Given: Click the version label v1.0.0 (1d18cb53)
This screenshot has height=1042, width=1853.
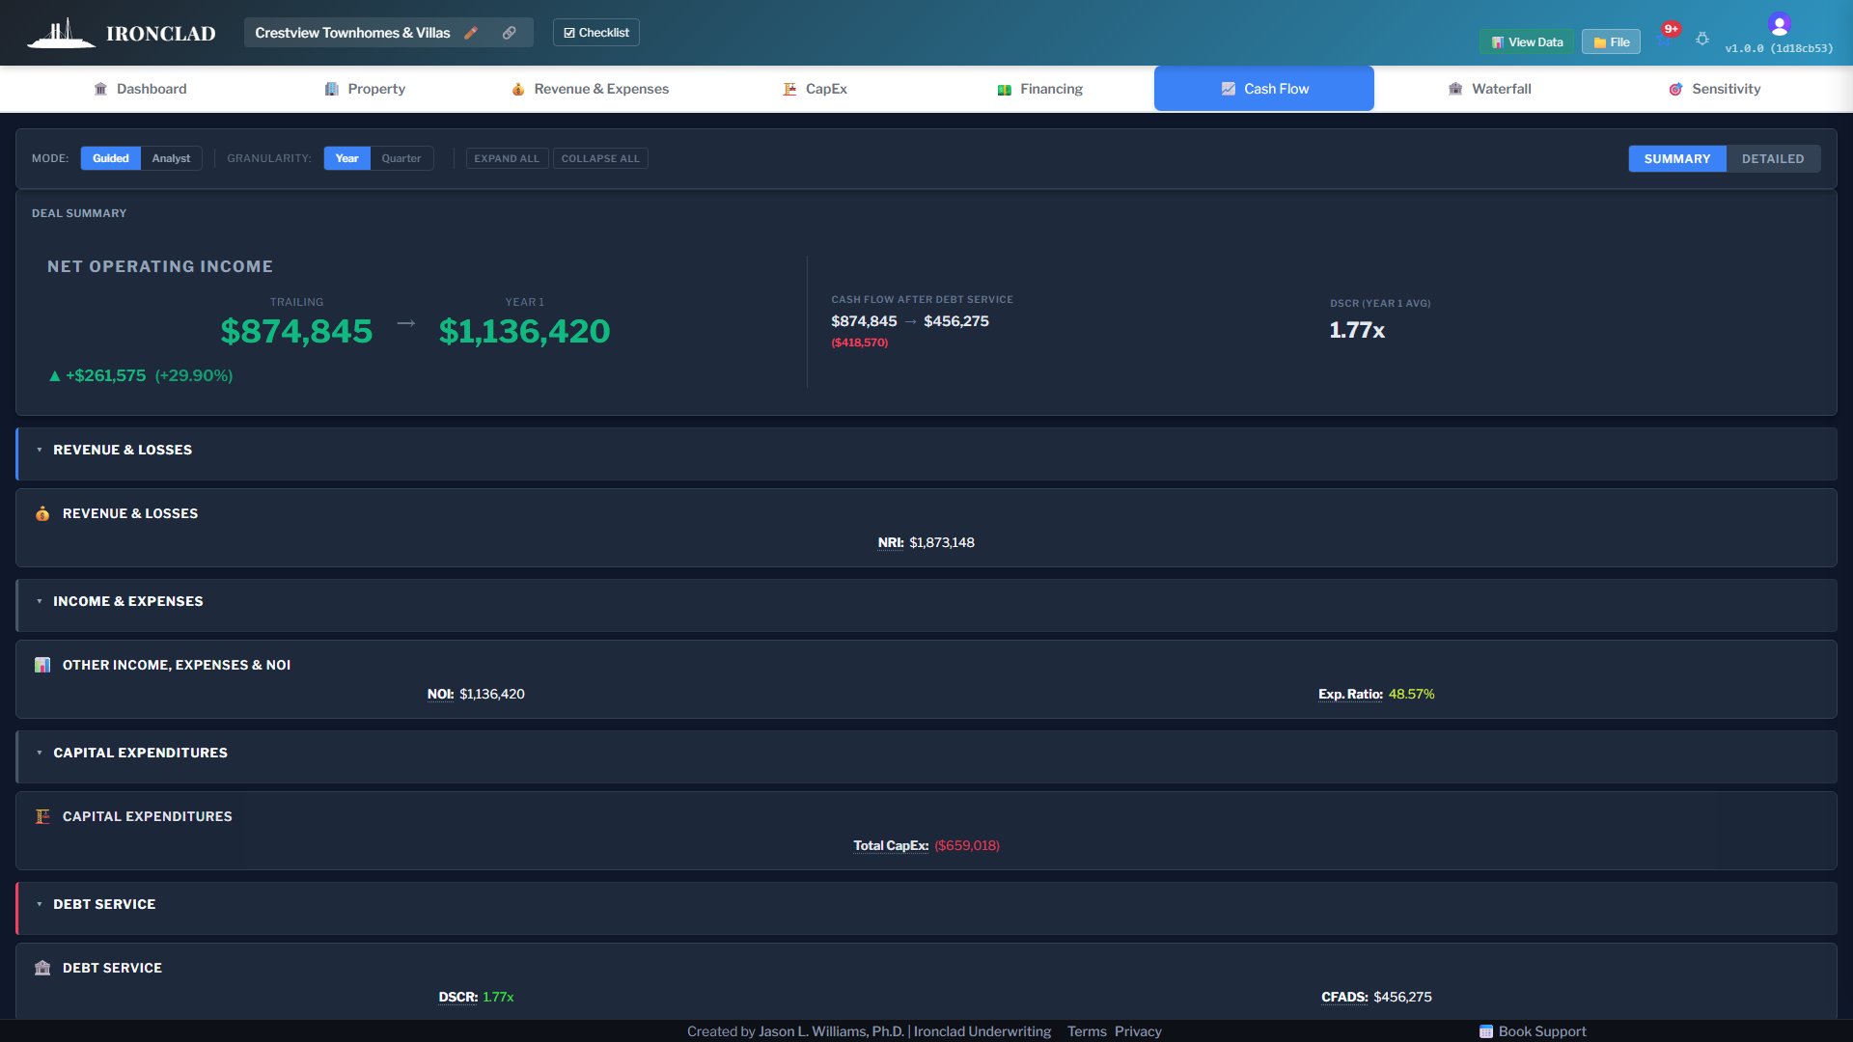Looking at the screenshot, I should [x=1779, y=48].
